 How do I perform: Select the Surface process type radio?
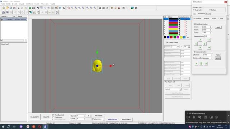click(x=210, y=10)
